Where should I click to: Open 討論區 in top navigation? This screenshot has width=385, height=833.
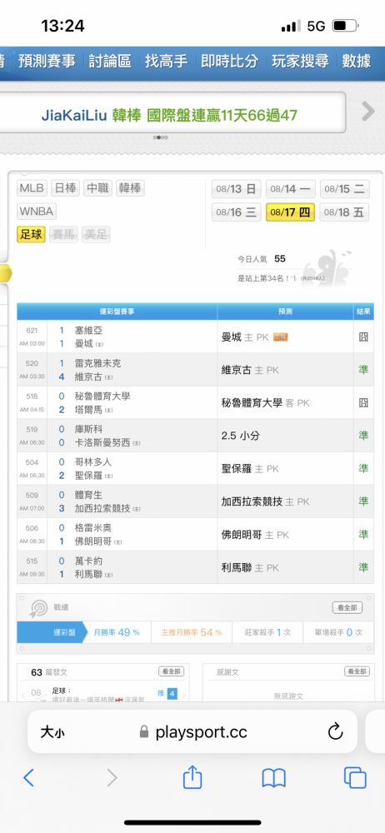pos(109,61)
